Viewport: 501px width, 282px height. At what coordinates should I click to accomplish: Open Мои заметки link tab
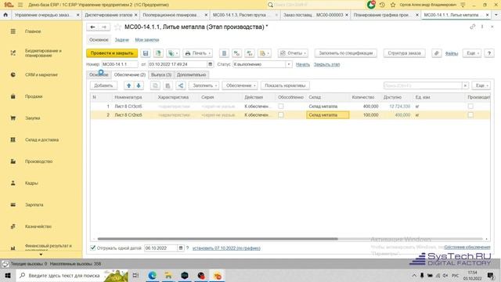[x=147, y=40]
